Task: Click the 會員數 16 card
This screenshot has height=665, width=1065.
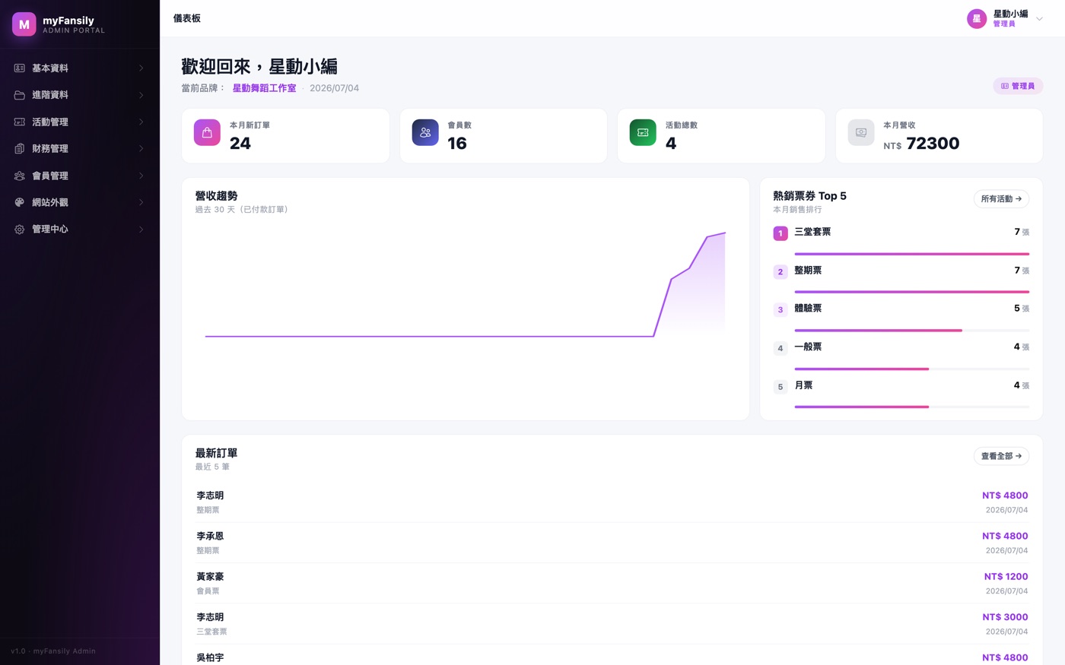Action: [x=504, y=136]
